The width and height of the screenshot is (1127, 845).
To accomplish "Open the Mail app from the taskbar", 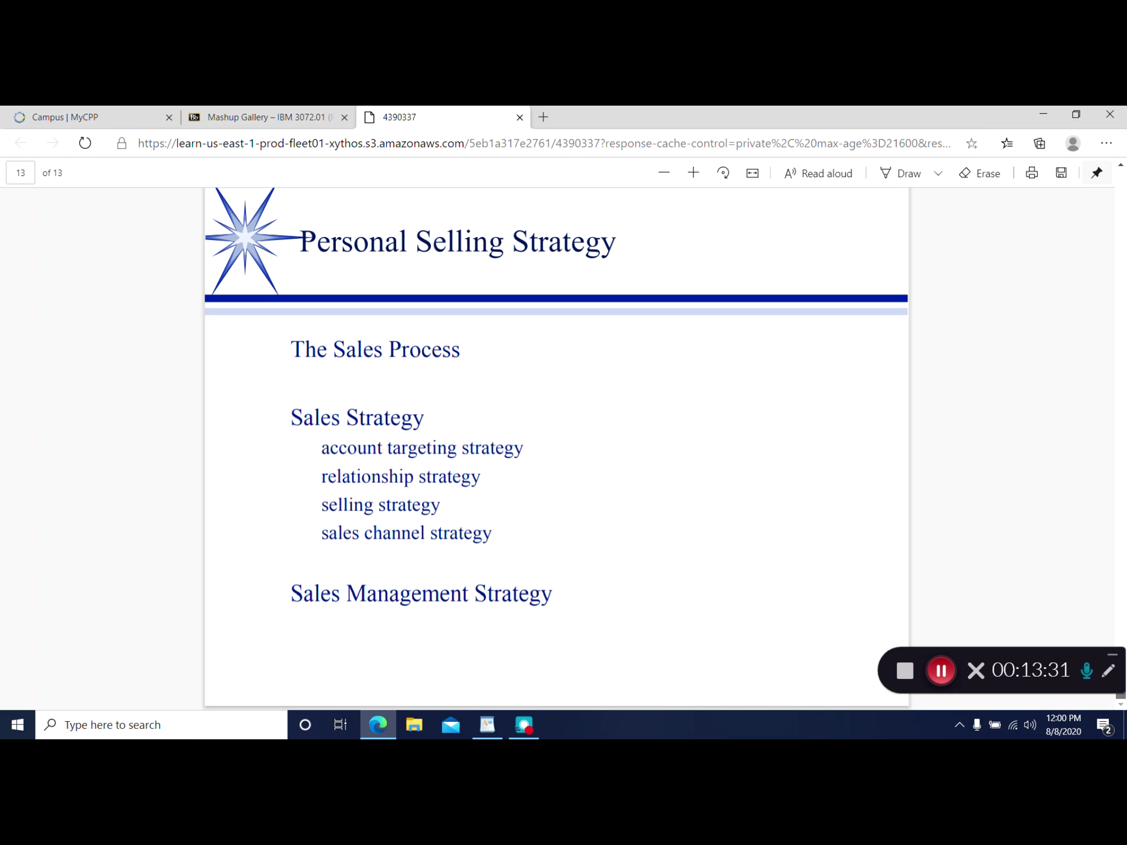I will 451,725.
